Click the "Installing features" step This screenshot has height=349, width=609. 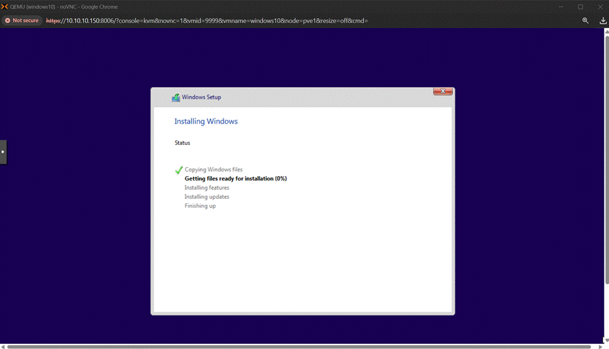click(x=207, y=188)
